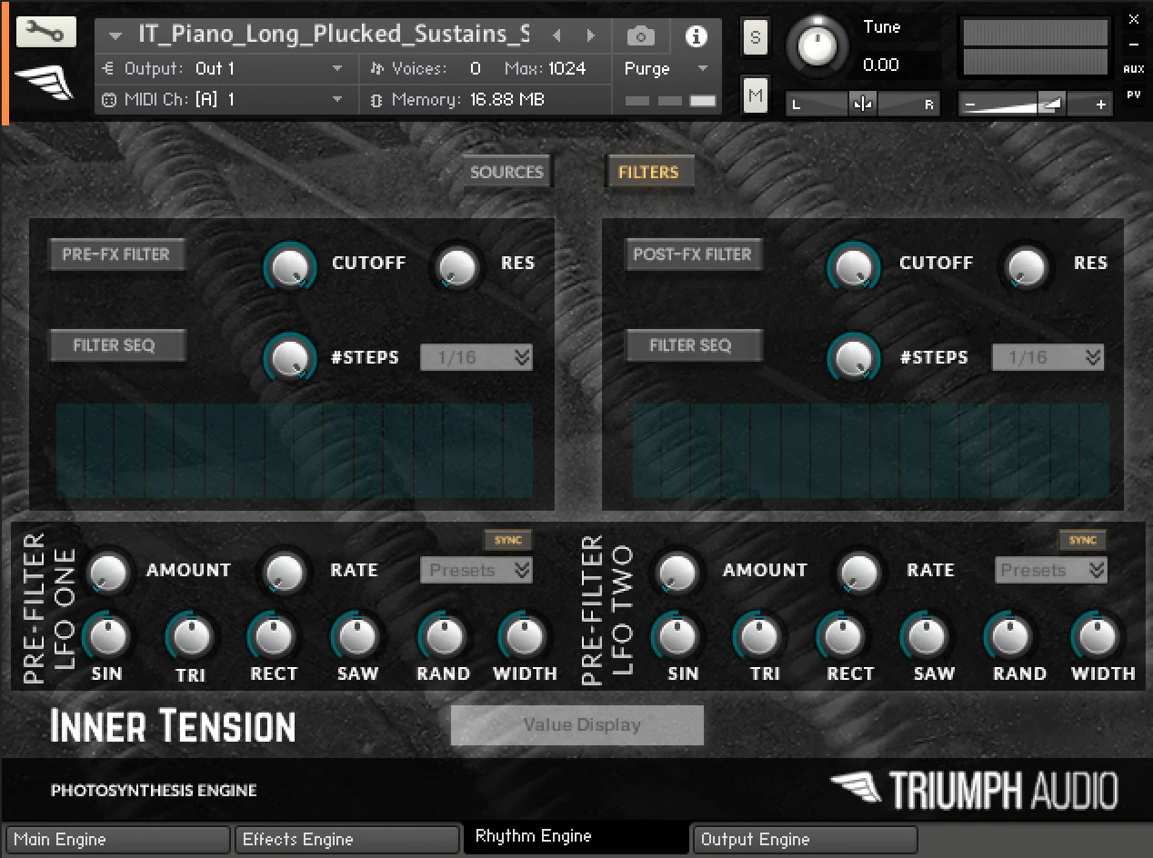The width and height of the screenshot is (1153, 858).
Task: Switch to the Output Engine tab
Action: tap(805, 839)
